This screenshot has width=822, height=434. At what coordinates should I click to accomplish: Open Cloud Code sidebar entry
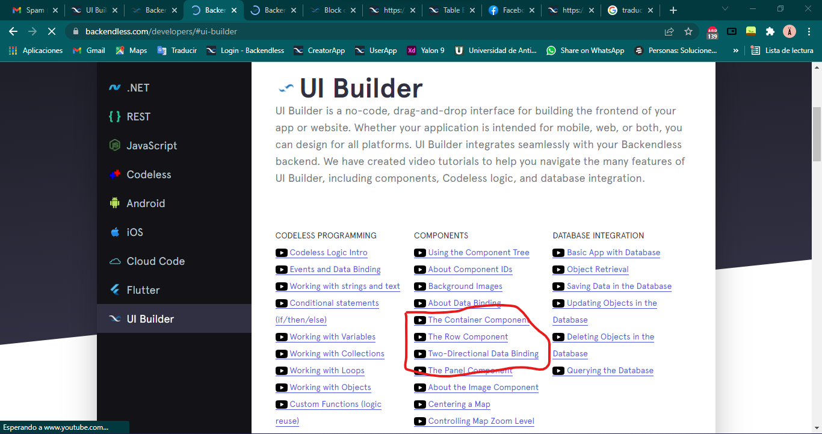coord(174,261)
